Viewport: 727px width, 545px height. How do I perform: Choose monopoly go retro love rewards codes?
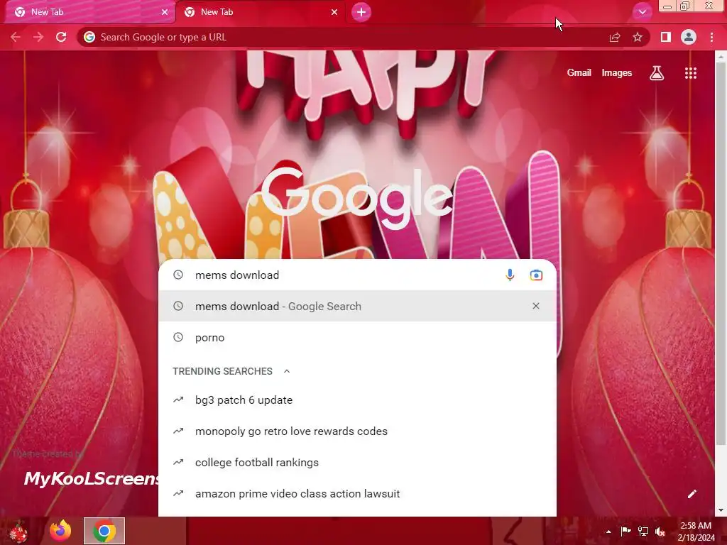358,431
